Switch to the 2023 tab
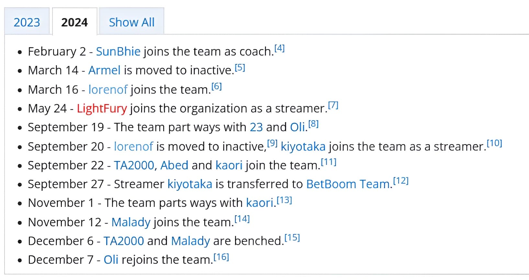 (27, 22)
